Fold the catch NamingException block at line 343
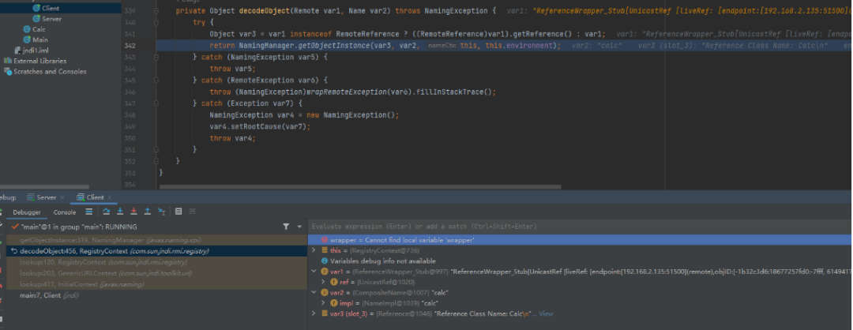This screenshot has height=330, width=853. [156, 57]
